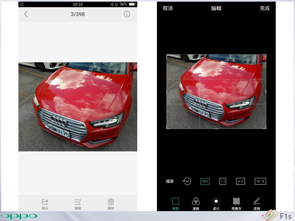Open photo info via the circled i icon

[127, 14]
